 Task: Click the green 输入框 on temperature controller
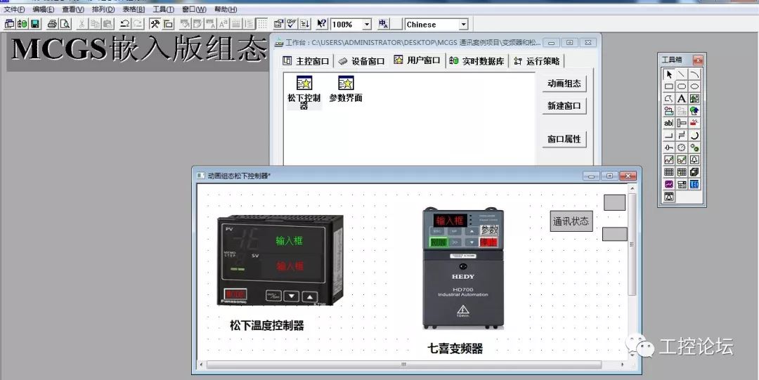pyautogui.click(x=290, y=241)
